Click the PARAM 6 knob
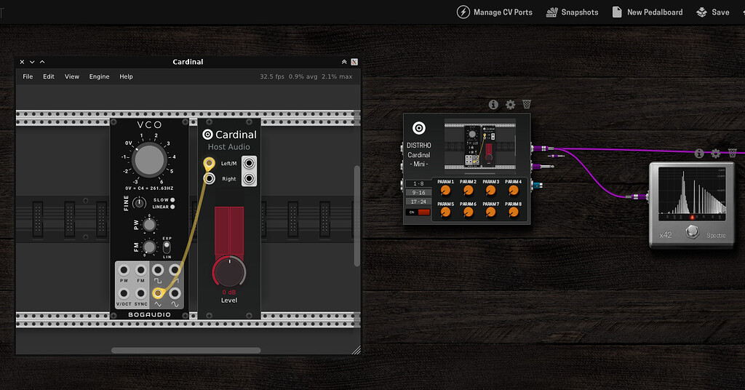The image size is (745, 390). click(x=468, y=212)
